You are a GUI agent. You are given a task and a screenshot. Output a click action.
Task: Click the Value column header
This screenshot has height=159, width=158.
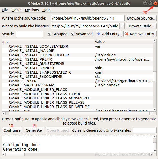pyautogui.click(x=123, y=42)
